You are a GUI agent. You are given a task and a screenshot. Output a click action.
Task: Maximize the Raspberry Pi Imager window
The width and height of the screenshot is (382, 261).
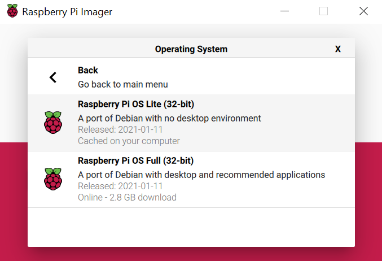tap(323, 11)
